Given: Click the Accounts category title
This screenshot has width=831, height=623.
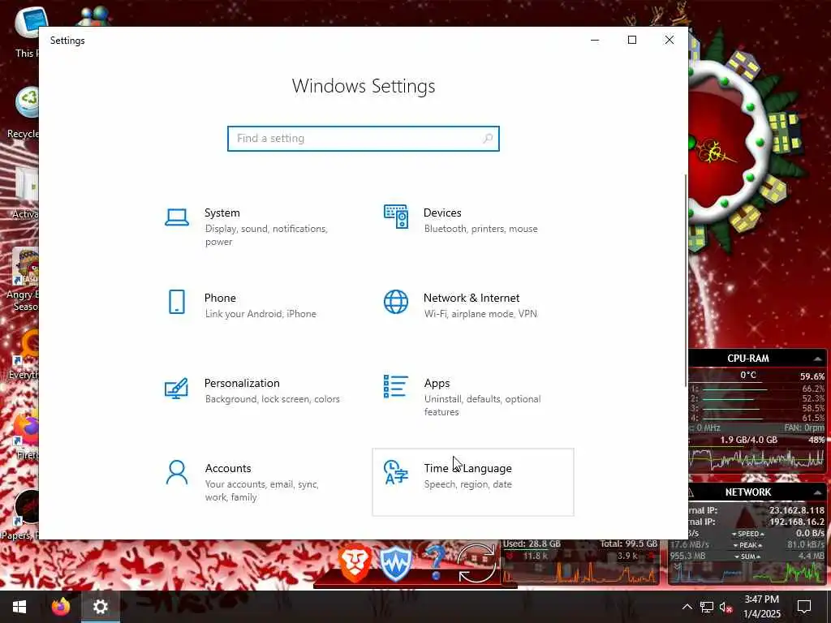Looking at the screenshot, I should click(x=228, y=468).
